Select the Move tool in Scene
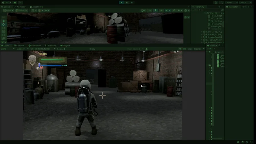Screen dimensions: 256x144 (4, 24)
